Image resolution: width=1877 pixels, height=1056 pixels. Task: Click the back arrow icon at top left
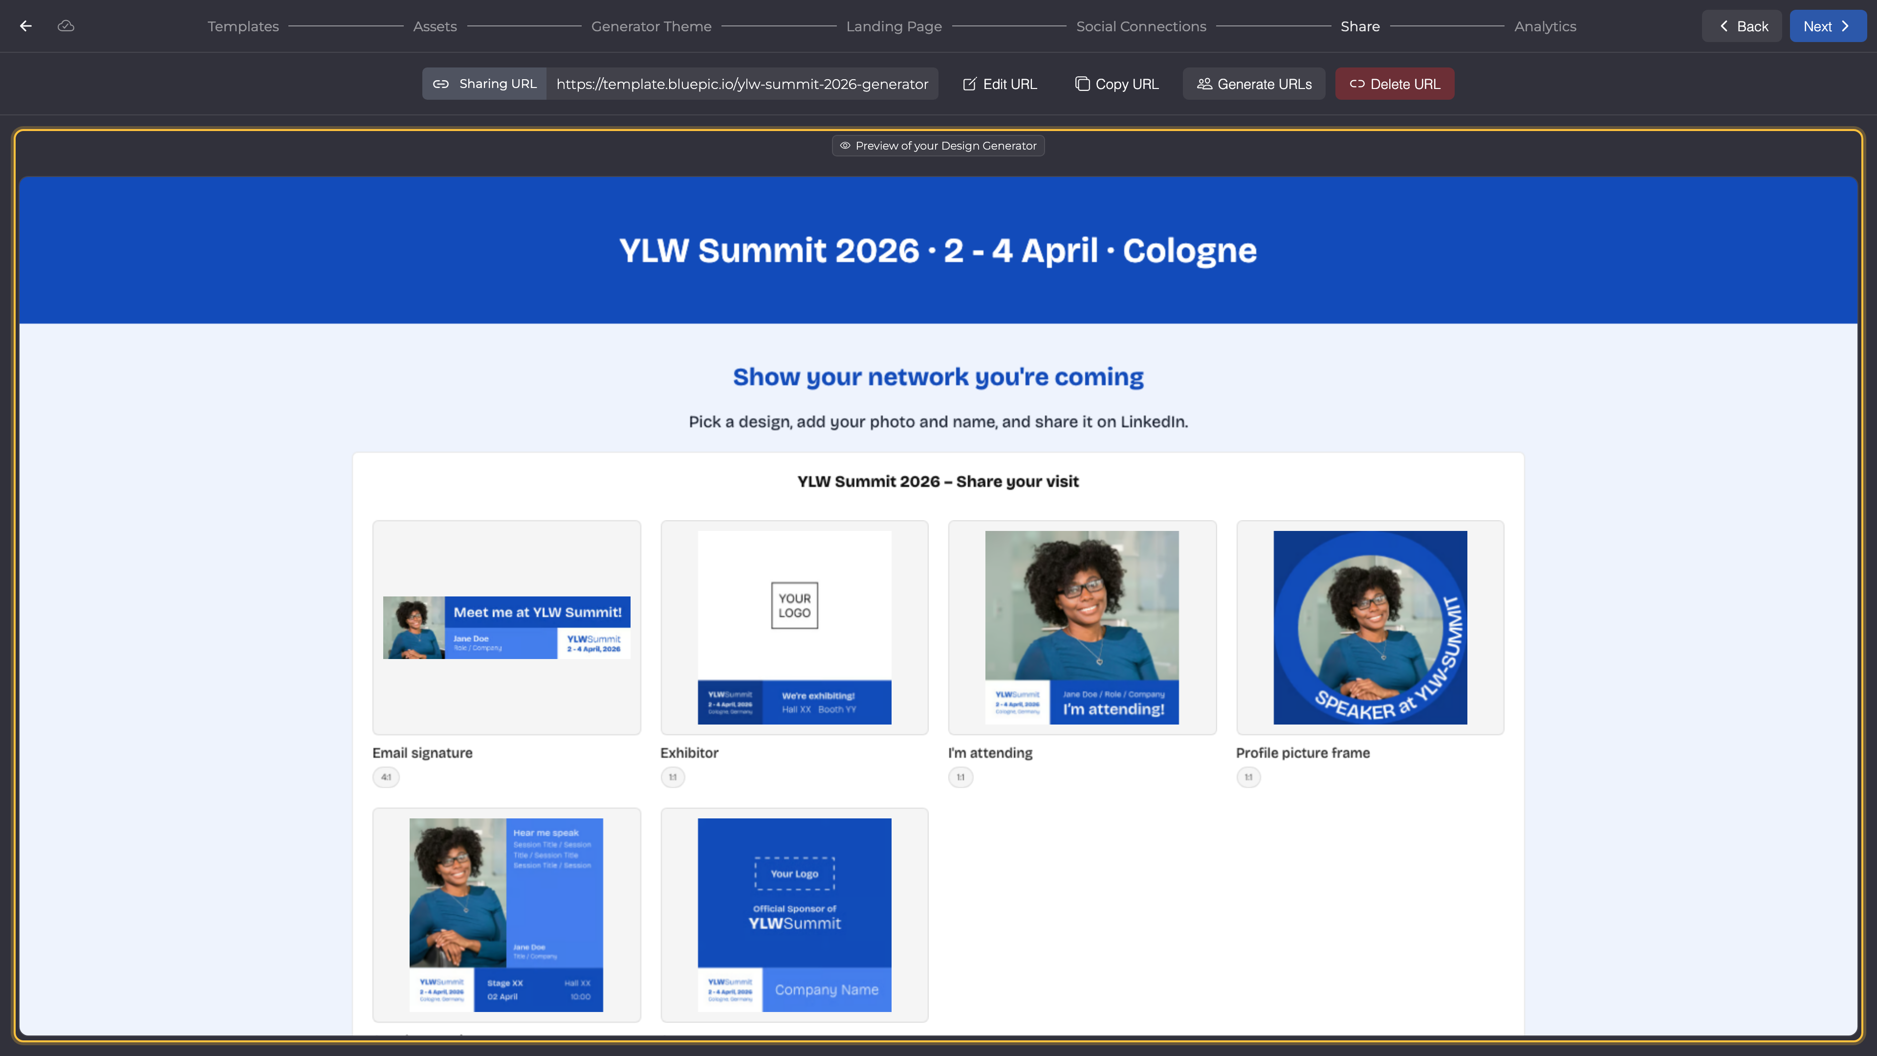tap(26, 26)
